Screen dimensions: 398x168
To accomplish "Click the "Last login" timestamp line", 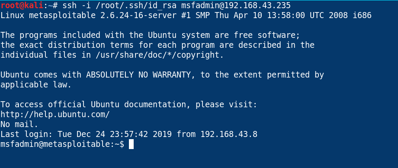I will [x=129, y=134].
